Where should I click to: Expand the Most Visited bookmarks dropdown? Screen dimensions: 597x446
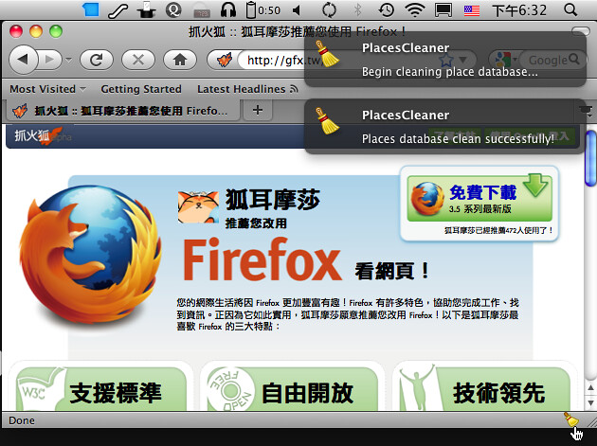[x=47, y=89]
